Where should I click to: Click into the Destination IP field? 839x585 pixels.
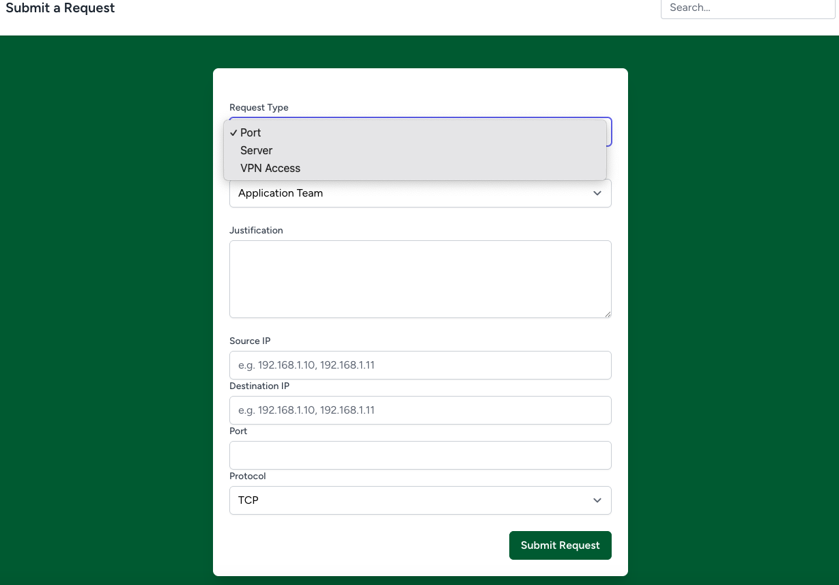[x=420, y=410]
